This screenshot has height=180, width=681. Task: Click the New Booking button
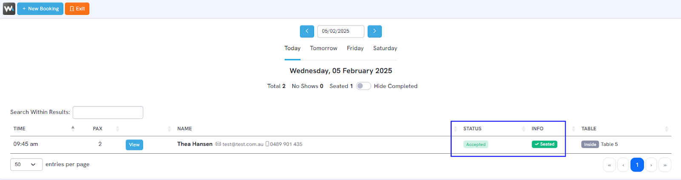[x=40, y=8]
